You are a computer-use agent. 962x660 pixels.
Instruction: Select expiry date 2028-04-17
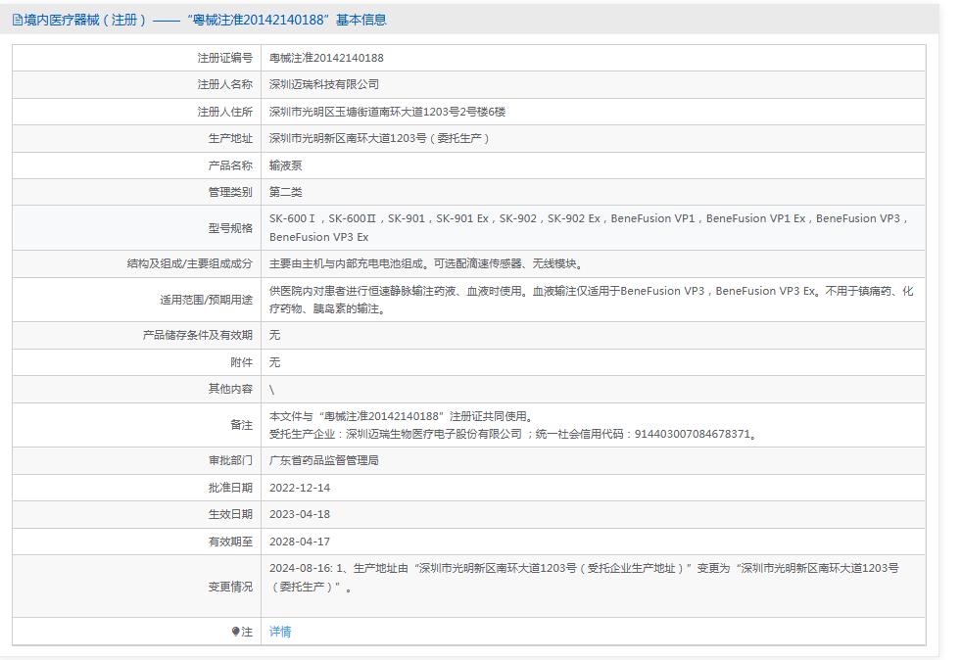(300, 542)
